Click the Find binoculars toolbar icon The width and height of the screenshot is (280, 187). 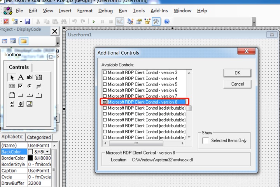point(63,22)
